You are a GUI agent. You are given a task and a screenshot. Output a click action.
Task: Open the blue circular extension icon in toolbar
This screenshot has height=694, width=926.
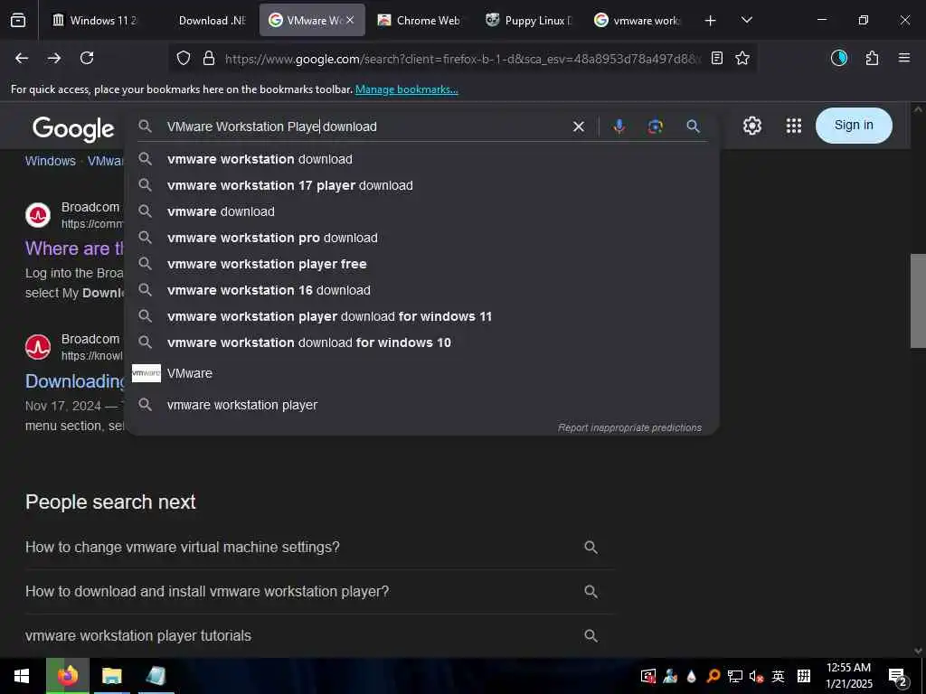839,58
